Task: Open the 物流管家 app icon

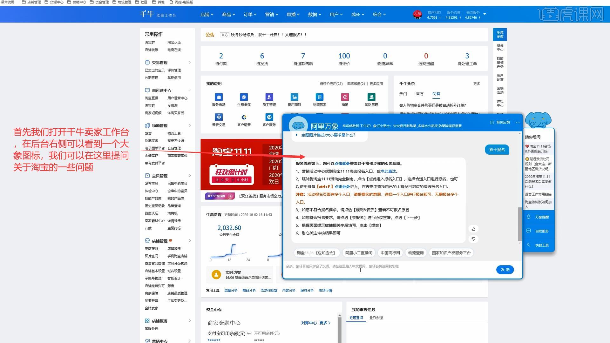Action: coord(319,97)
